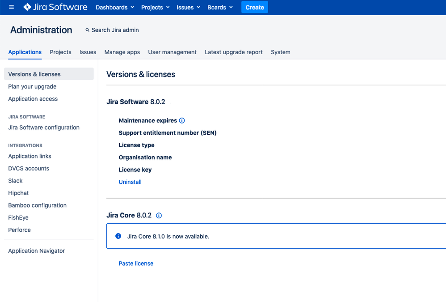Open the Latest upgrade report tab

point(234,52)
